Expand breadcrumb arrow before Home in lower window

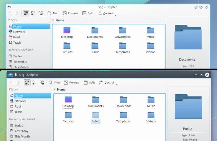[x=54, y=90]
